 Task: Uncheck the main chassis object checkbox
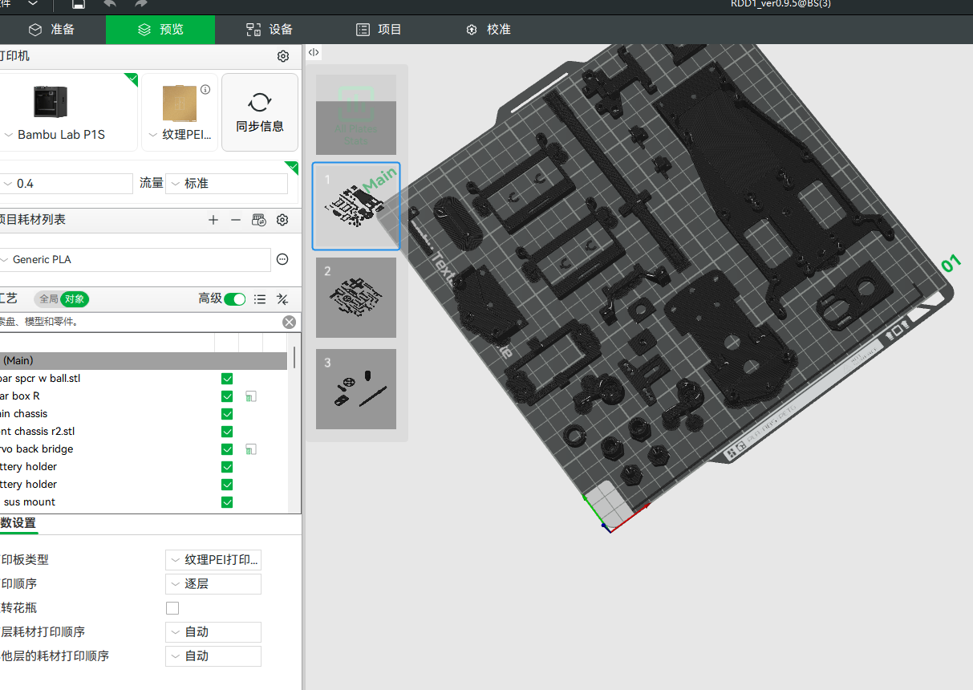[x=227, y=413]
